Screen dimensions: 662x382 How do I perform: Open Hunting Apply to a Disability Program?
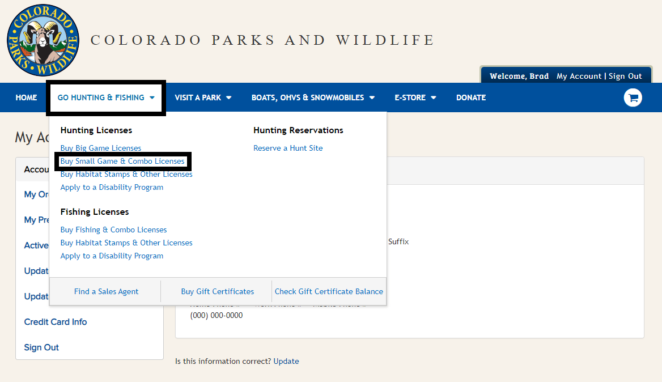(112, 188)
